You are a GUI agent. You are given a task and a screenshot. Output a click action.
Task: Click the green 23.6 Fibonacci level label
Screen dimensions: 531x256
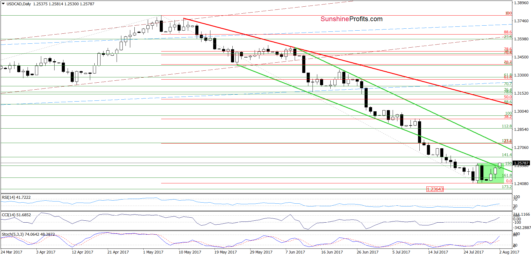pos(508,37)
